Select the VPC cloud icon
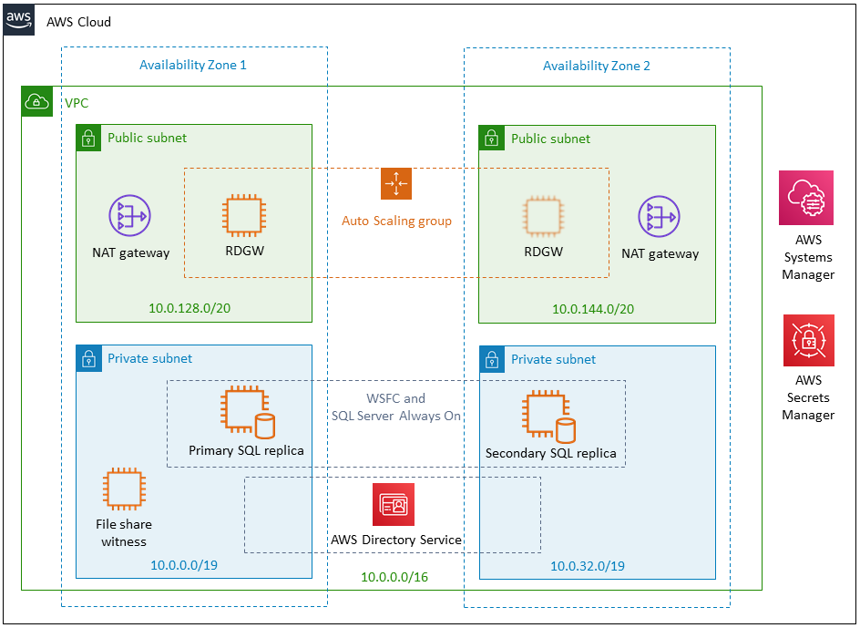Image resolution: width=860 pixels, height=628 pixels. 36,101
